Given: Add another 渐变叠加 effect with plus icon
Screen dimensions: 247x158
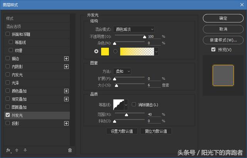Looking at the screenshot, I should point(66,99).
